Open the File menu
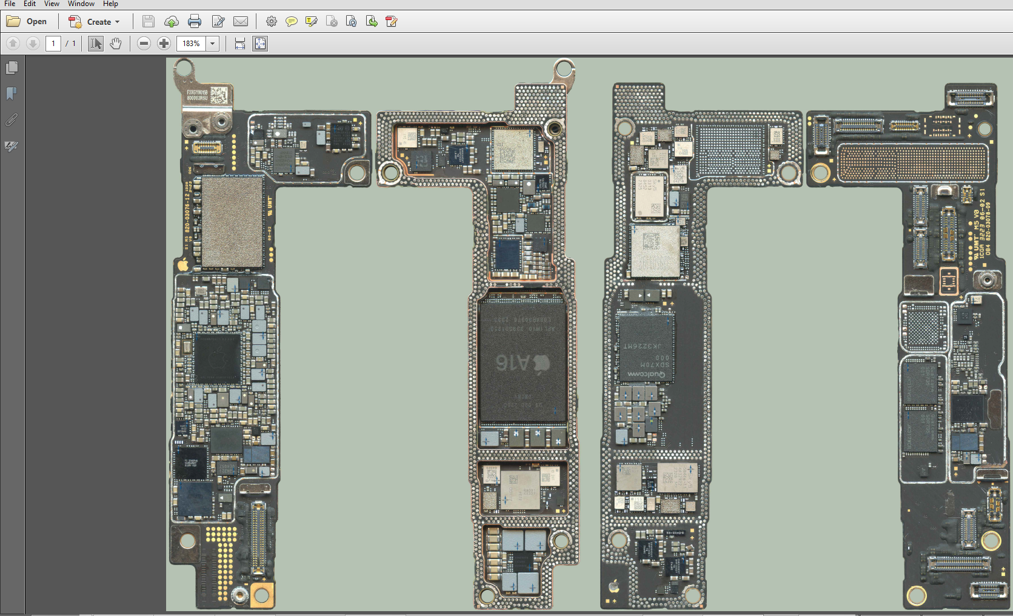Viewport: 1013px width, 616px height. pyautogui.click(x=10, y=4)
